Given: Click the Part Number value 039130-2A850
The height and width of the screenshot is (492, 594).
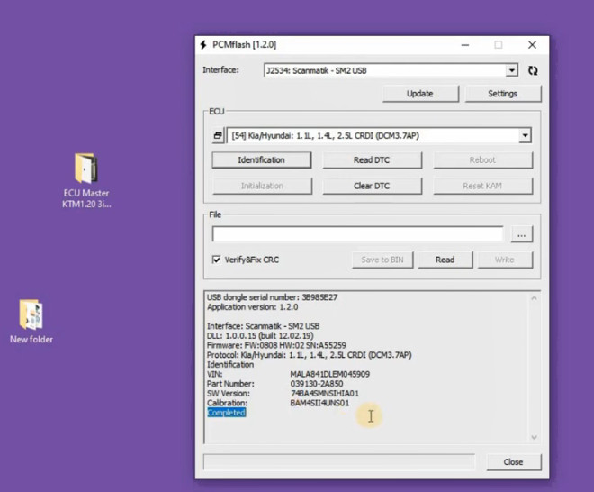Looking at the screenshot, I should click(317, 384).
